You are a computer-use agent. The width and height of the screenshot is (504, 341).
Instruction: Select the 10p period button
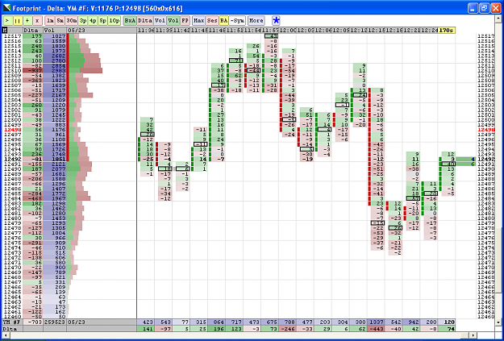[x=115, y=21]
